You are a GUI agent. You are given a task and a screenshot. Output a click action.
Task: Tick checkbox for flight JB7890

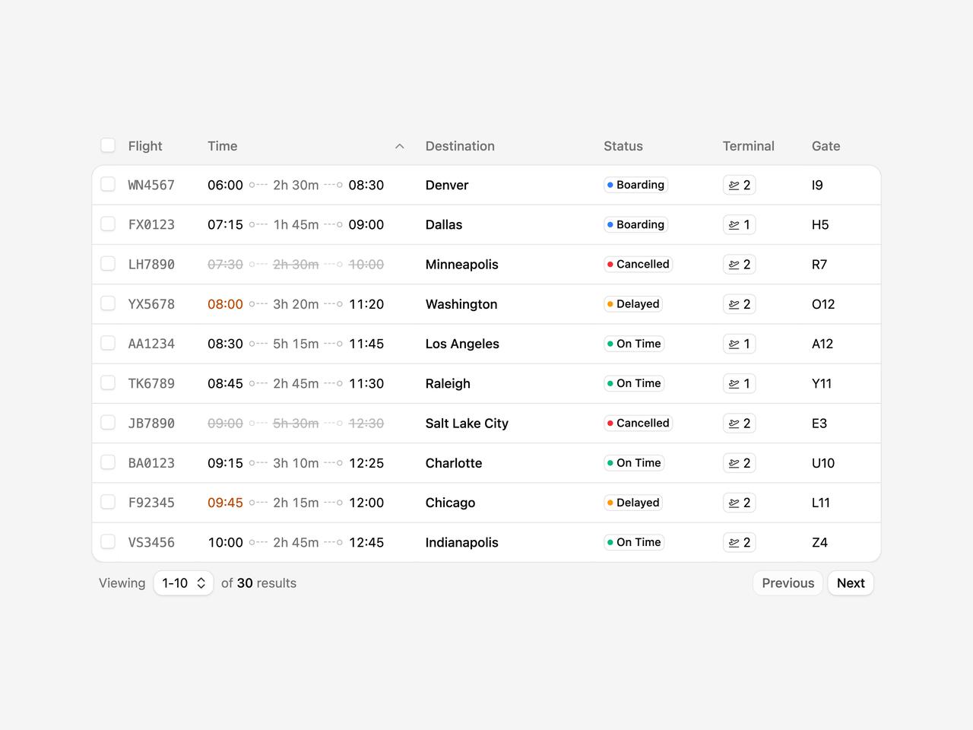pyautogui.click(x=108, y=422)
